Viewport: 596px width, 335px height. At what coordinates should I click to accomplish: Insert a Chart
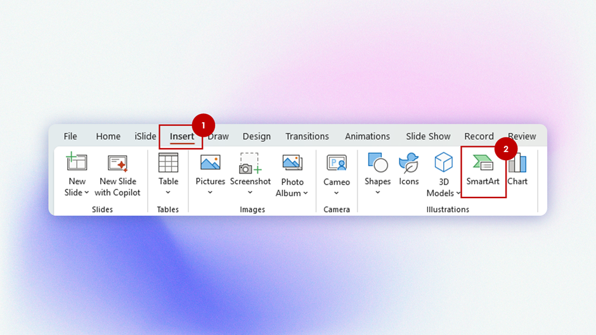pos(517,169)
